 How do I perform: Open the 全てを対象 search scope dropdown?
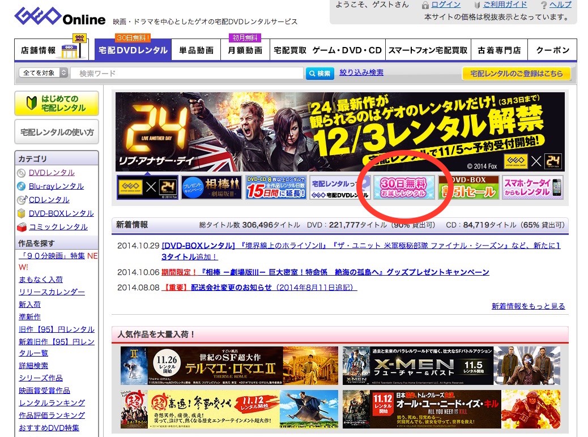click(x=43, y=72)
